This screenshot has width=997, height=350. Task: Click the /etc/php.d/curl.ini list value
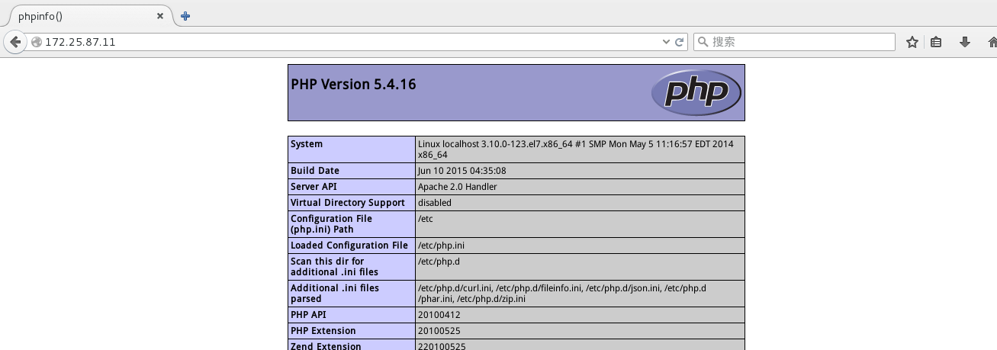[x=562, y=294]
